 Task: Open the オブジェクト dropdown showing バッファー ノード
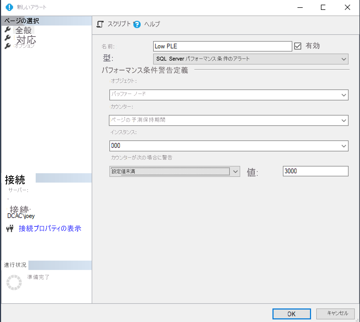[x=344, y=95]
